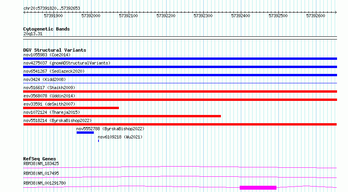Click the esv3568078 red variant bar
The height and width of the screenshot is (192, 348).
point(180,100)
